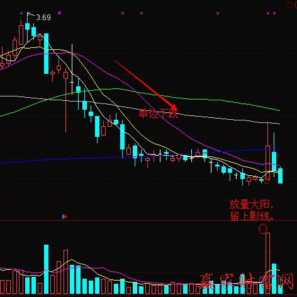Click the red divider line above volume pane
The image size is (297, 297).
[148, 221]
